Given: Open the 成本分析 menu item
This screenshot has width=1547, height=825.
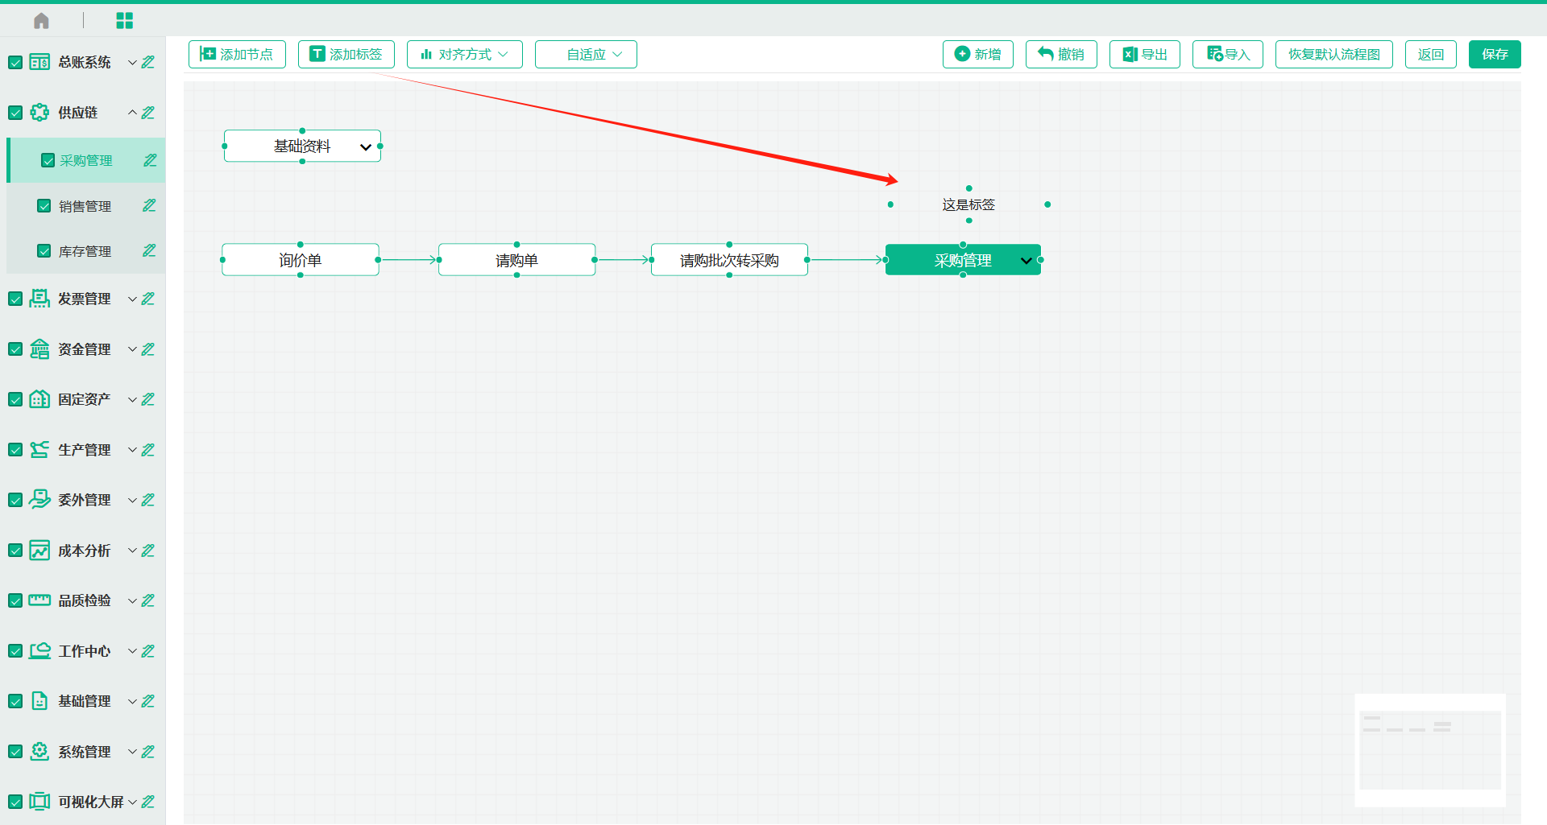Looking at the screenshot, I should [x=85, y=551].
